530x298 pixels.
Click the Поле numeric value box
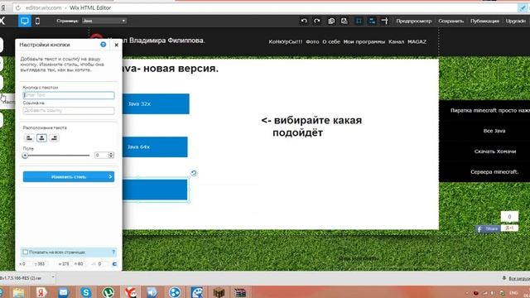tap(101, 155)
